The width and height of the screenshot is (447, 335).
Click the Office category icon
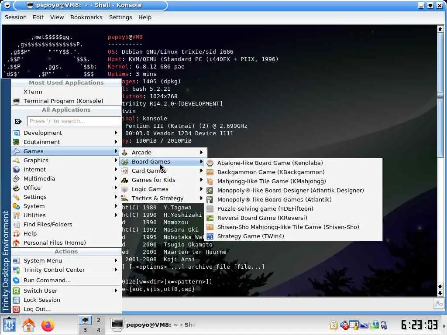[x=16, y=188]
